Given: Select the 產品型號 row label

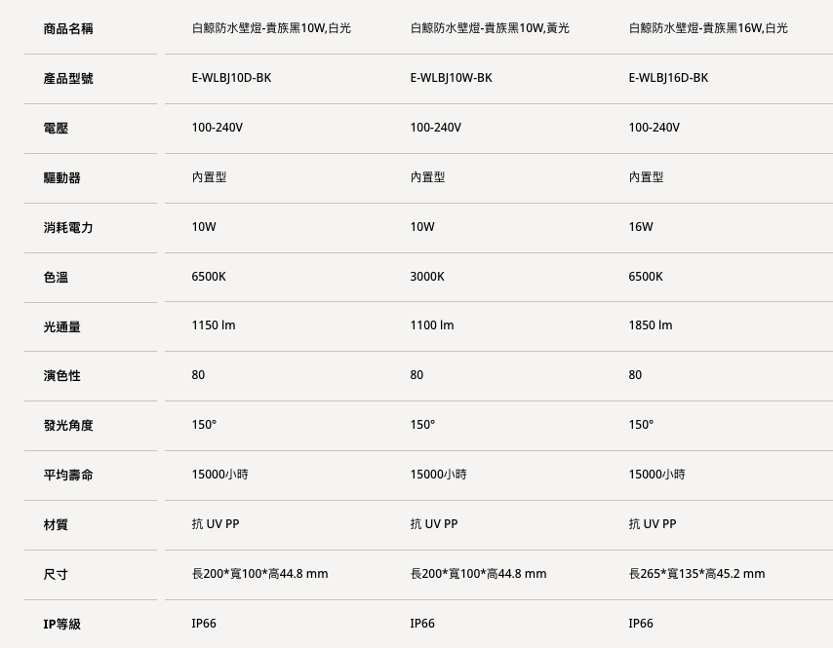Looking at the screenshot, I should (68, 79).
